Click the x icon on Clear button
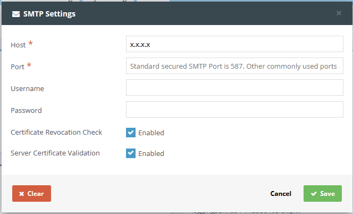Screen dimensions: 353x214 click(21, 194)
